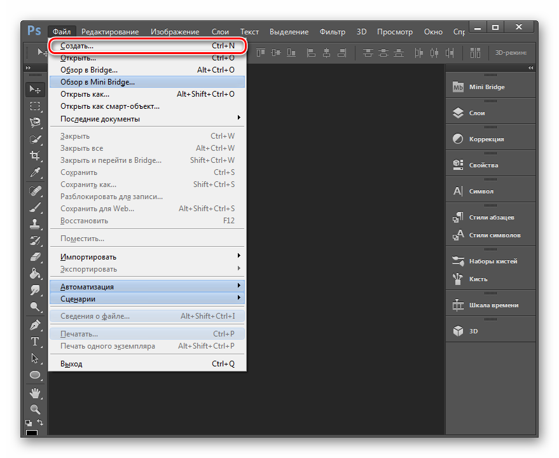This screenshot has width=559, height=458.
Task: Open the Шкала времени panel
Action: click(x=490, y=305)
